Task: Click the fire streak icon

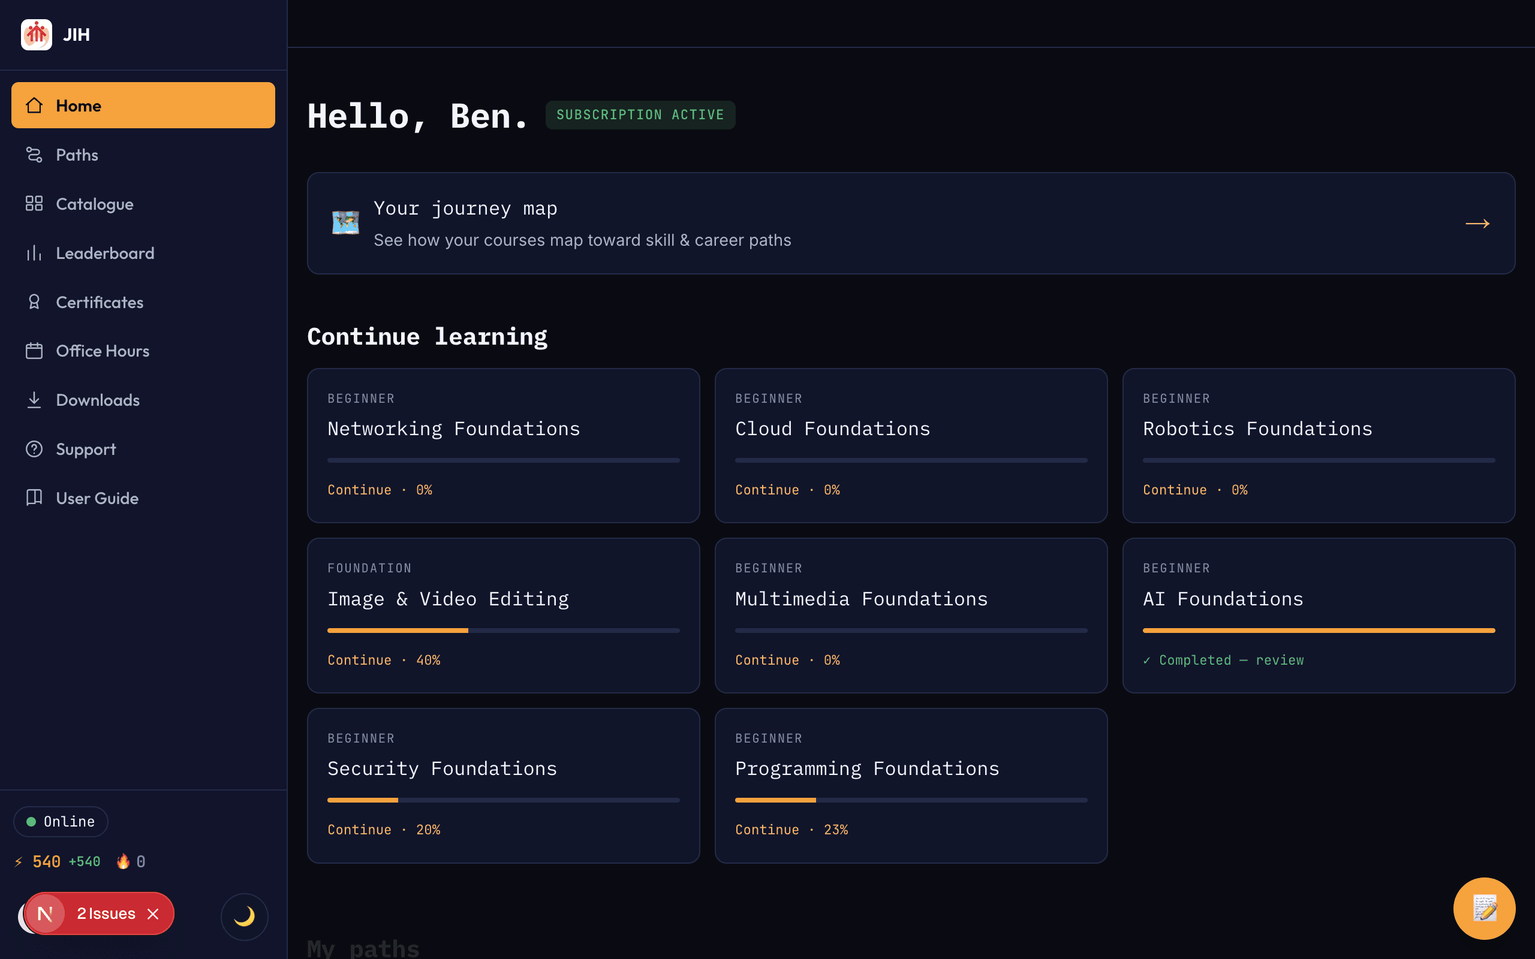Action: tap(123, 861)
